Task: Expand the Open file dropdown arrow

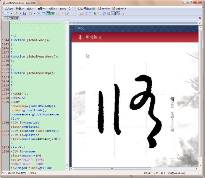Action: click(20, 14)
